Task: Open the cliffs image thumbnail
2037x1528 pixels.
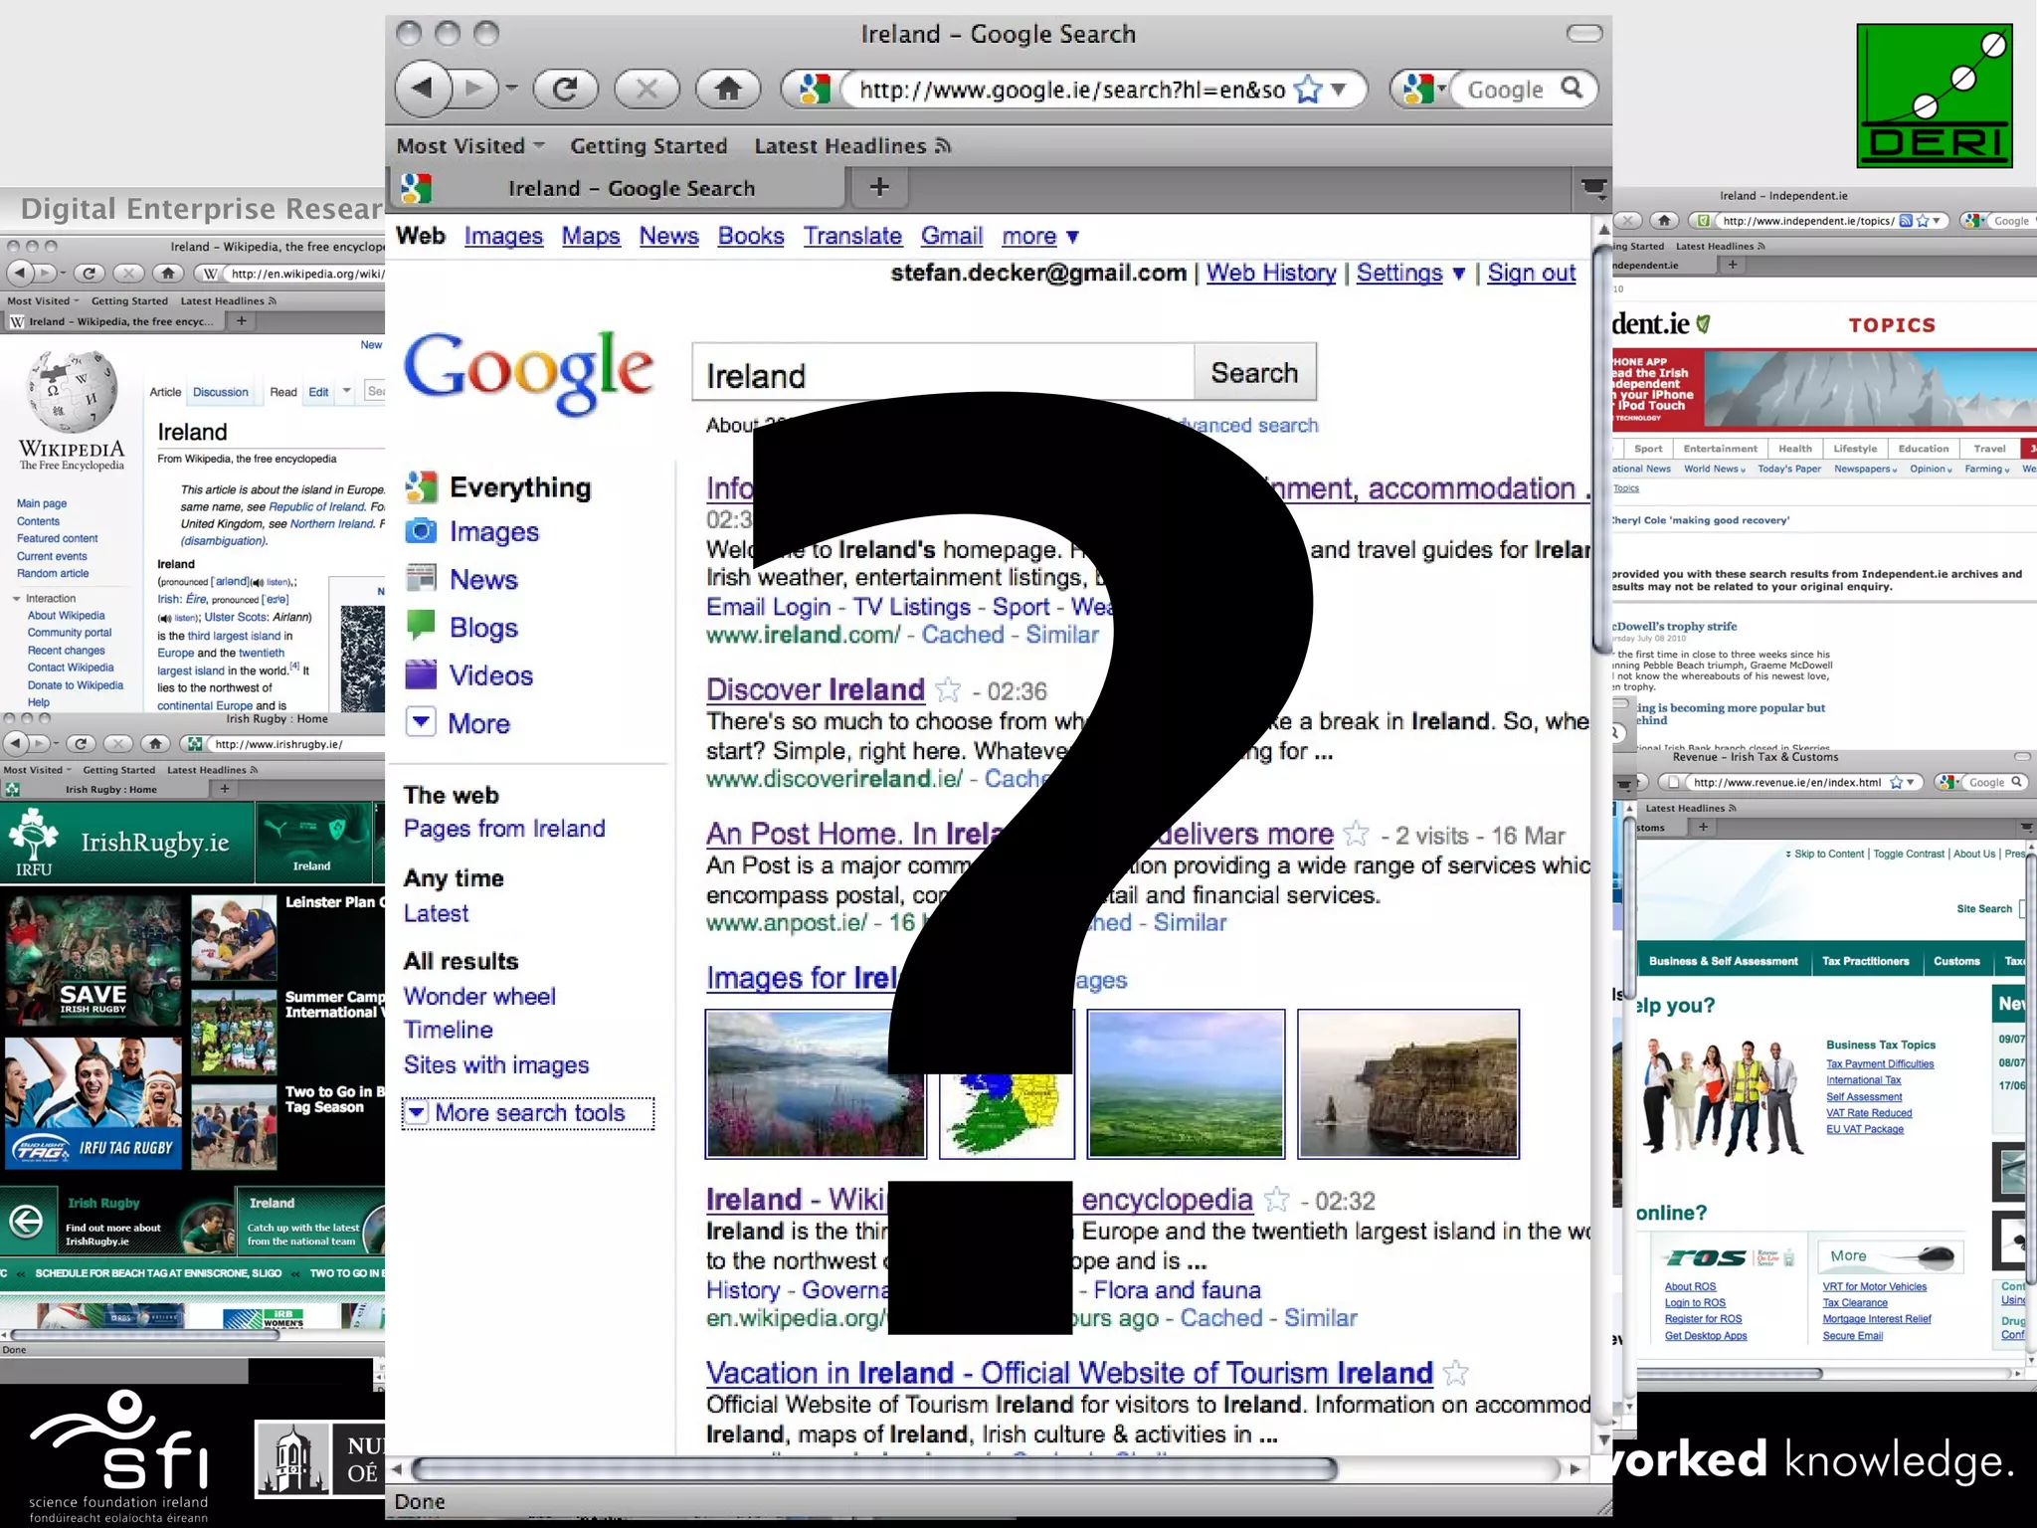Action: (x=1407, y=1083)
